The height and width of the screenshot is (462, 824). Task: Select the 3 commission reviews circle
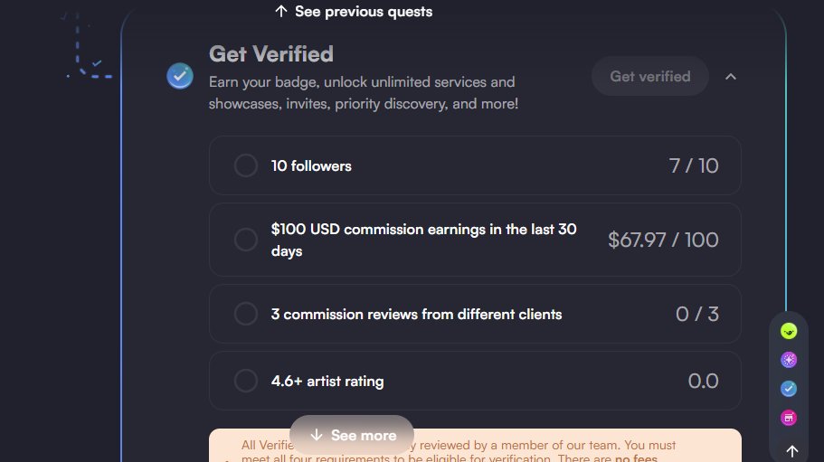point(245,314)
